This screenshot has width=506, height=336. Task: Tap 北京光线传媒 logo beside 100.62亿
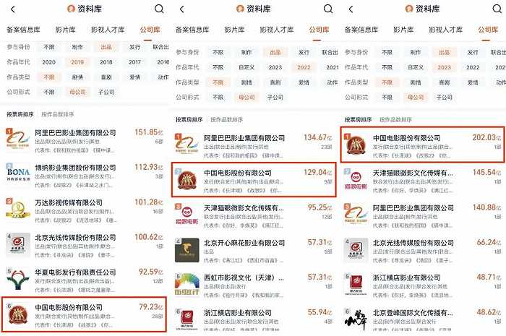[x=18, y=244]
